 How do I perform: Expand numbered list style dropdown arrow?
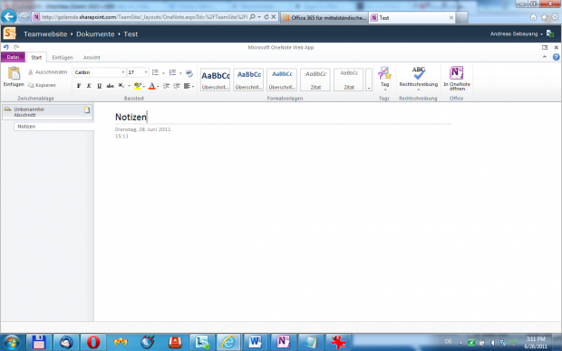click(180, 73)
